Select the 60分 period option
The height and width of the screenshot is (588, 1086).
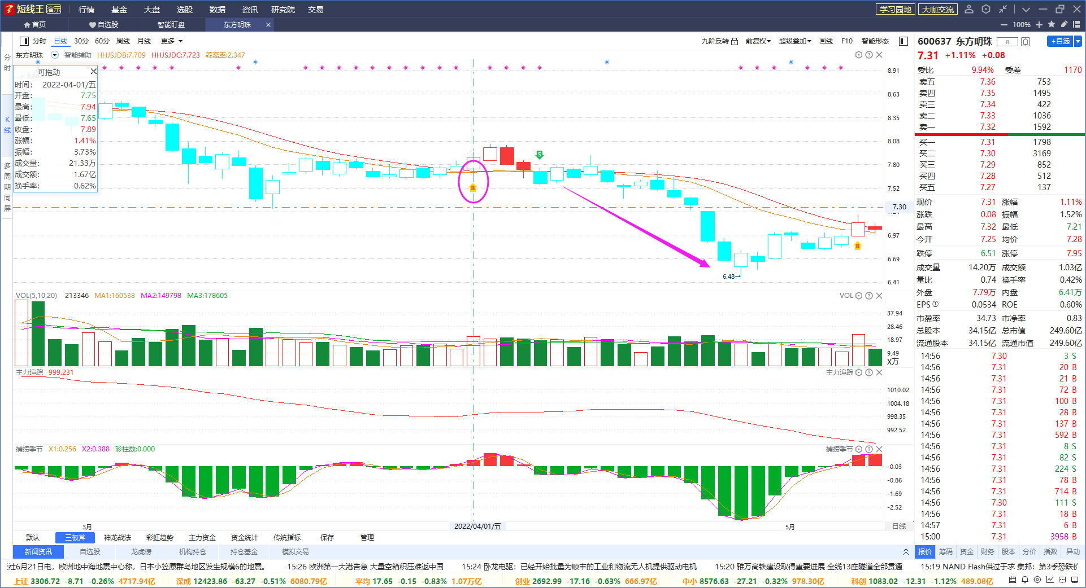[102, 41]
